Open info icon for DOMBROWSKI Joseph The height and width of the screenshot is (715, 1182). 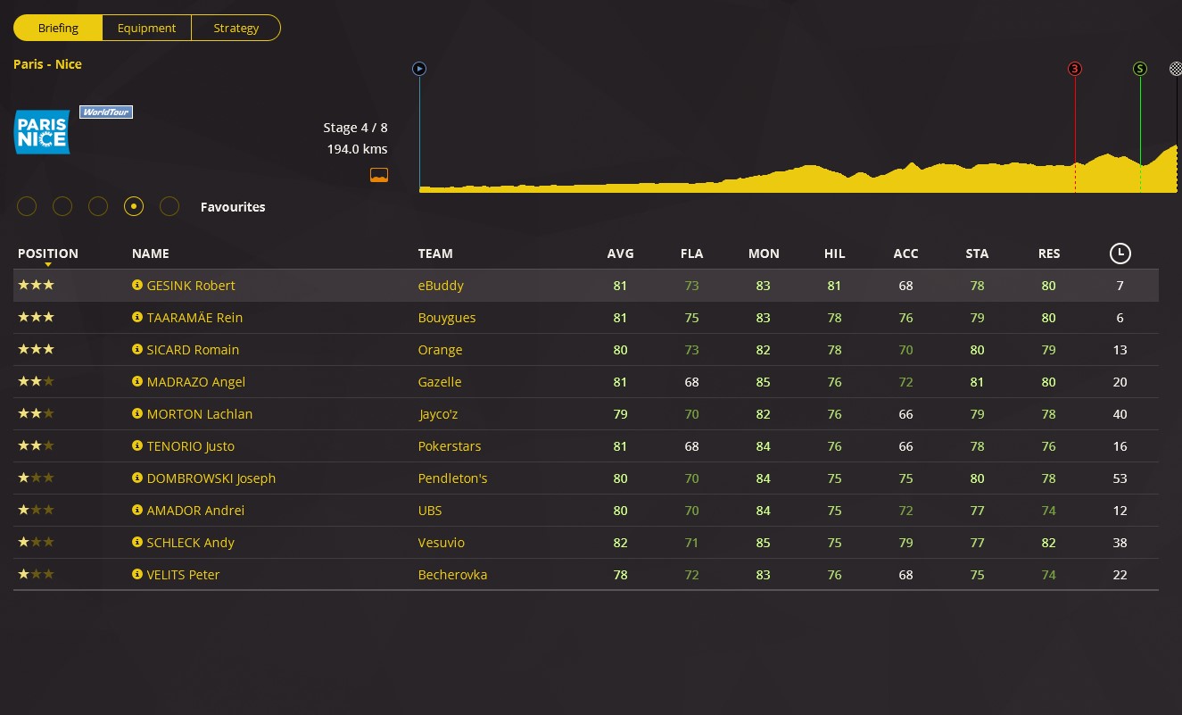(x=137, y=478)
